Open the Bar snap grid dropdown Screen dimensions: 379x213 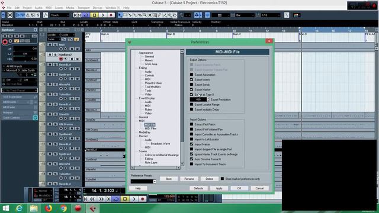[245, 15]
